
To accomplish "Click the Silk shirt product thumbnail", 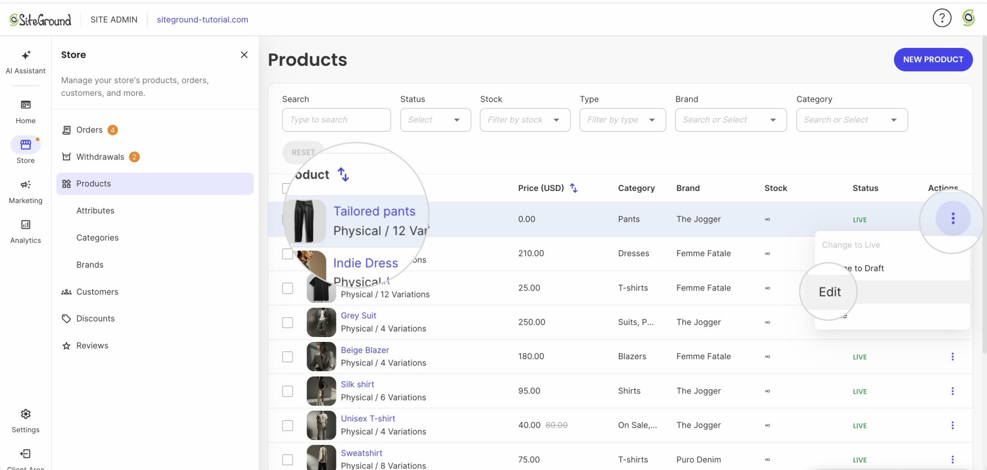I will point(321,391).
